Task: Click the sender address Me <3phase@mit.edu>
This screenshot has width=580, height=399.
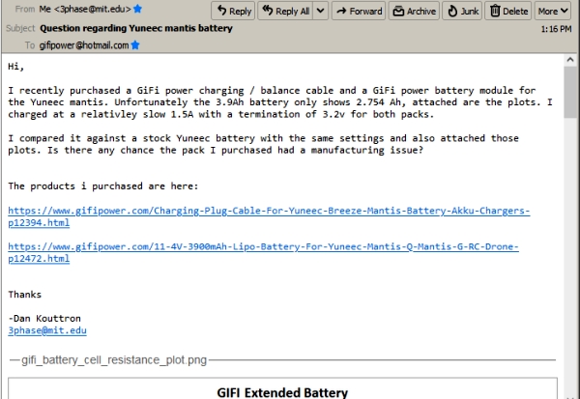Action: pos(85,9)
